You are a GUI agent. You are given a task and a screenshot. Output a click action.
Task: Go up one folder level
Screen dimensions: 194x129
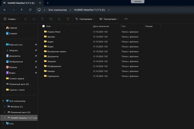(22, 10)
